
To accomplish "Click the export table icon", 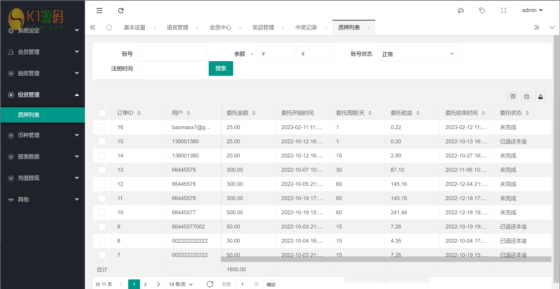I will click(540, 97).
